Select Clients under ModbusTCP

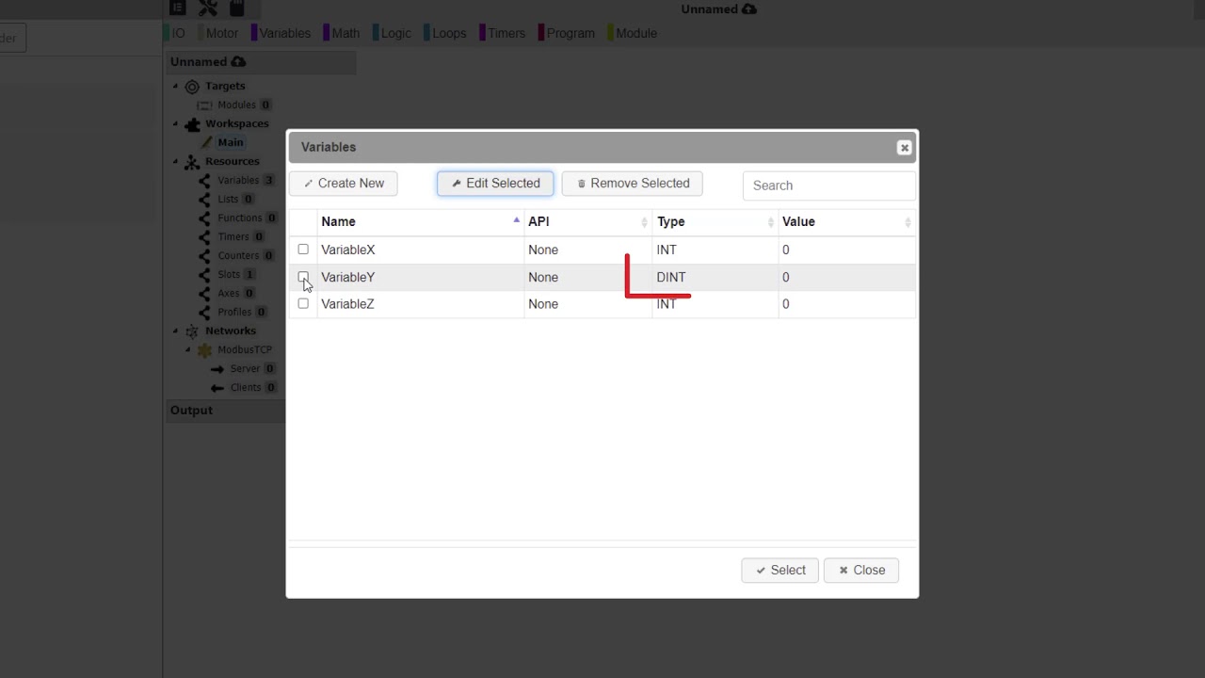[x=246, y=388]
